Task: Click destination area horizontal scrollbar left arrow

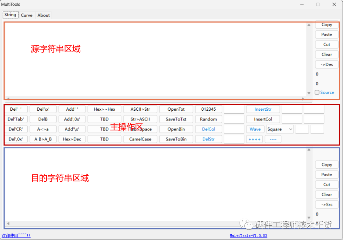Action: pyautogui.click(x=8, y=224)
